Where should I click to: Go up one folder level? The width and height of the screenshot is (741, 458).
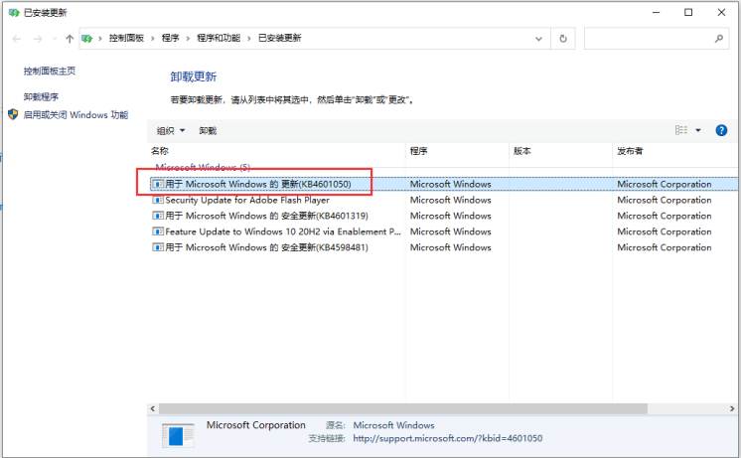[x=70, y=39]
